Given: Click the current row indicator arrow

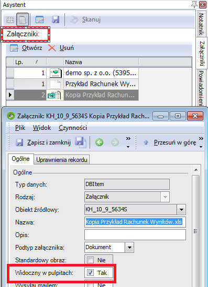Looking at the screenshot, I should (10, 95).
